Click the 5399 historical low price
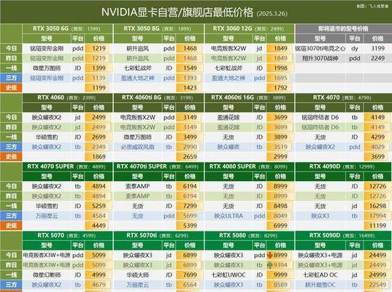Viewport: 392px width, 292px height. coord(190,226)
